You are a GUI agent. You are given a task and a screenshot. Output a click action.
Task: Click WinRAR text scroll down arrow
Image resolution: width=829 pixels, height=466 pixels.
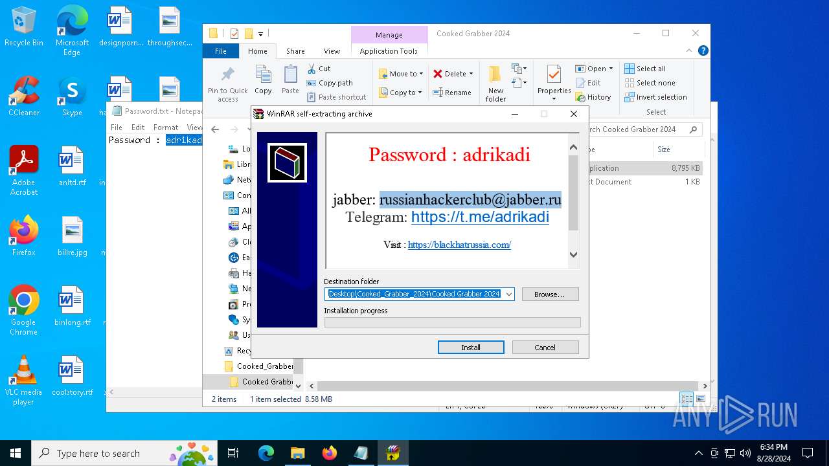pos(573,254)
